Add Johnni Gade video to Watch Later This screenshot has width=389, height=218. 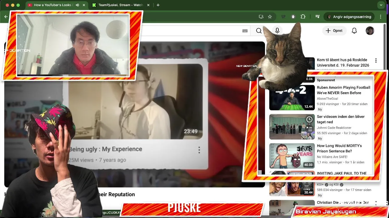(309, 120)
